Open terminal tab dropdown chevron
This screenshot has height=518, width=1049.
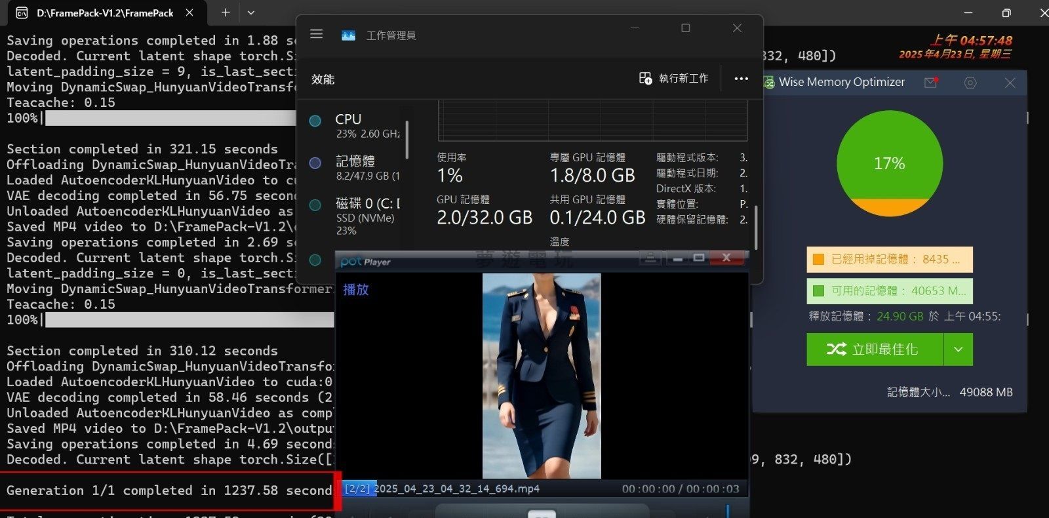pos(251,12)
